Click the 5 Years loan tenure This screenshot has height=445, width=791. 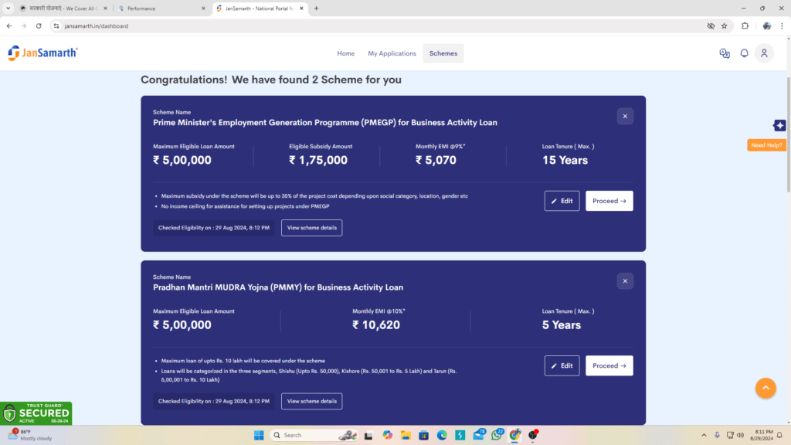click(x=562, y=325)
